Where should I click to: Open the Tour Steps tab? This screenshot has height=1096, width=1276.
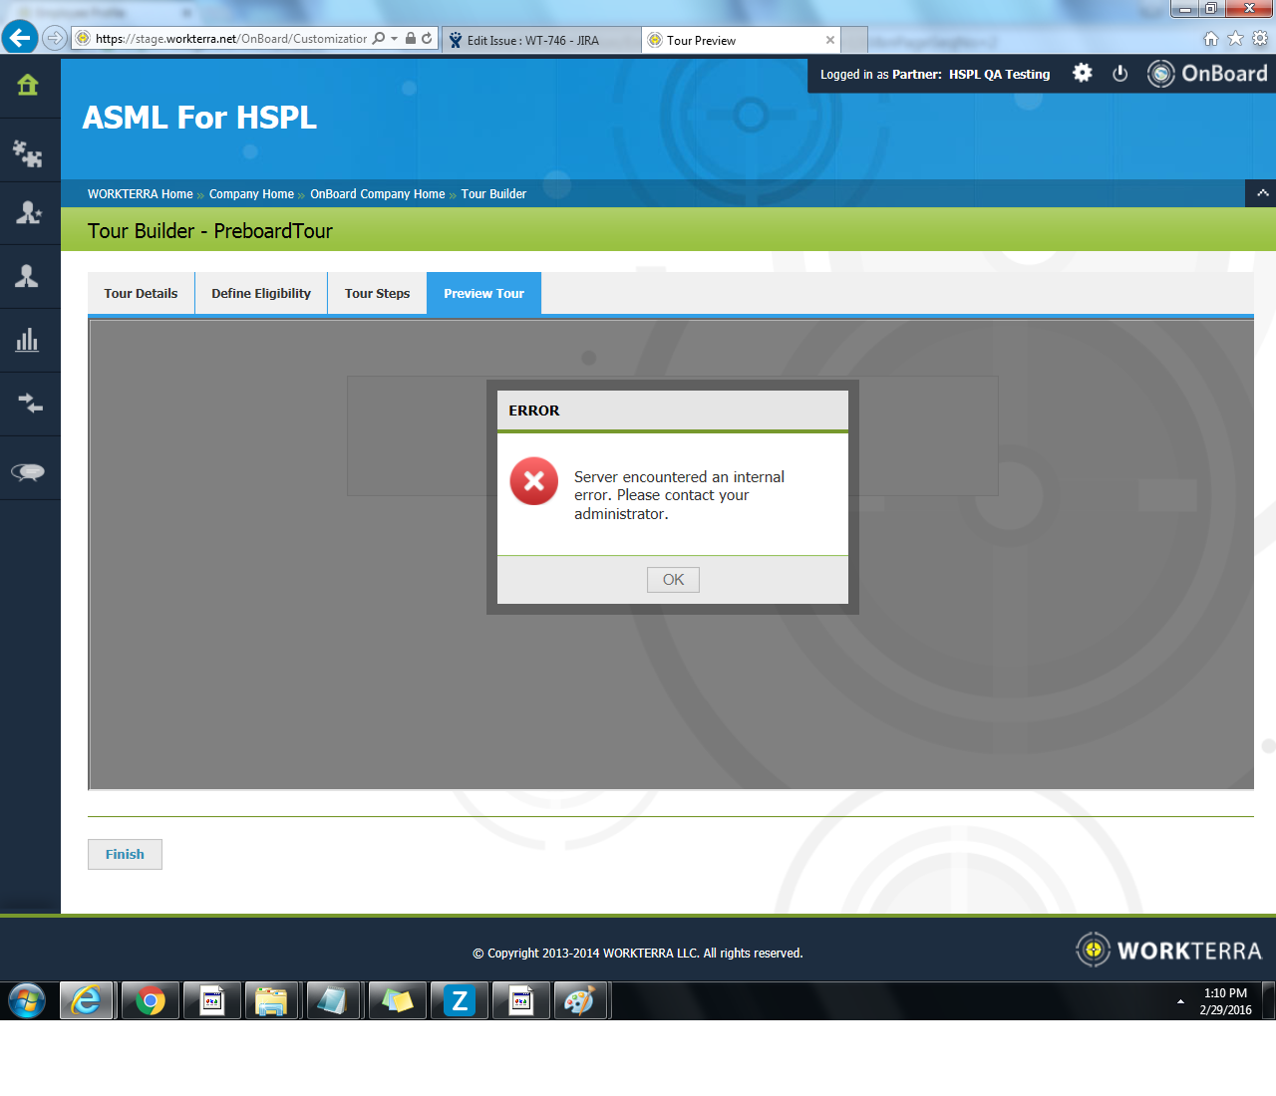click(377, 294)
